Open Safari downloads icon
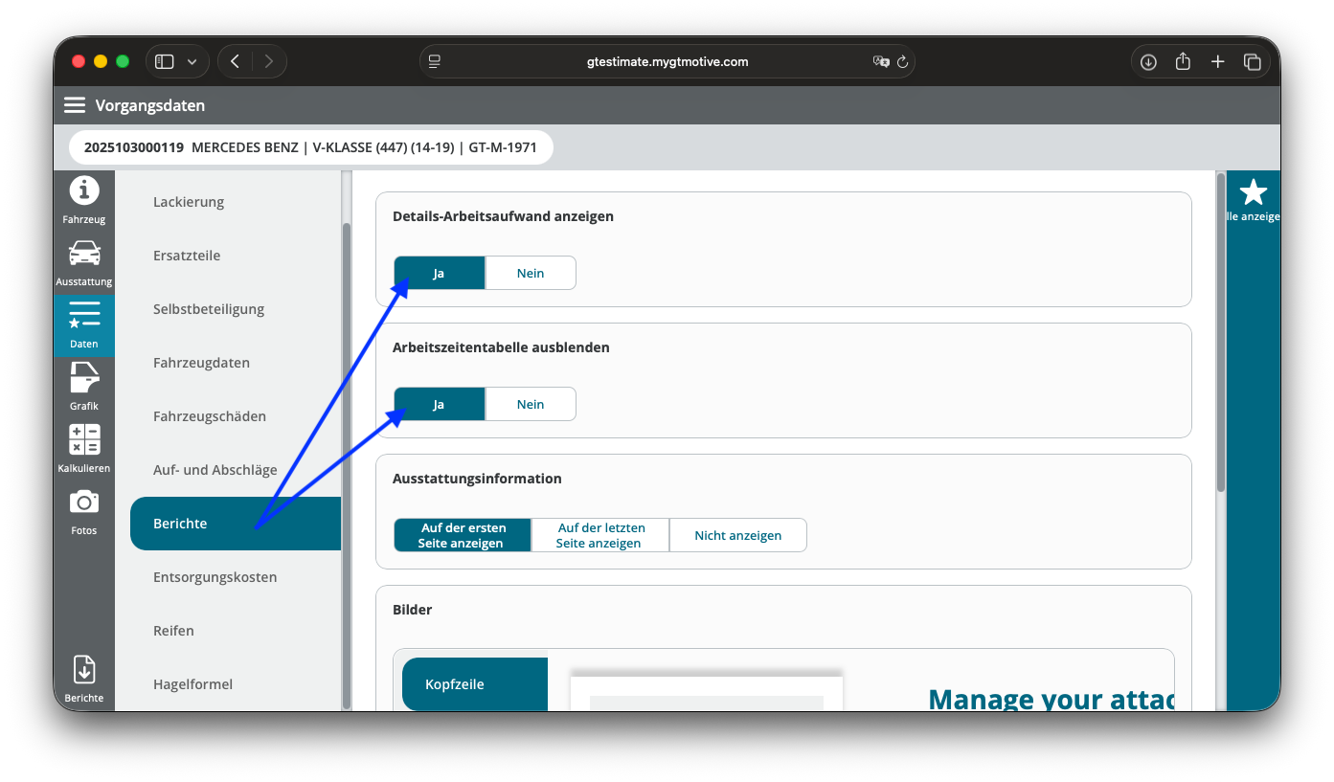 [1148, 61]
